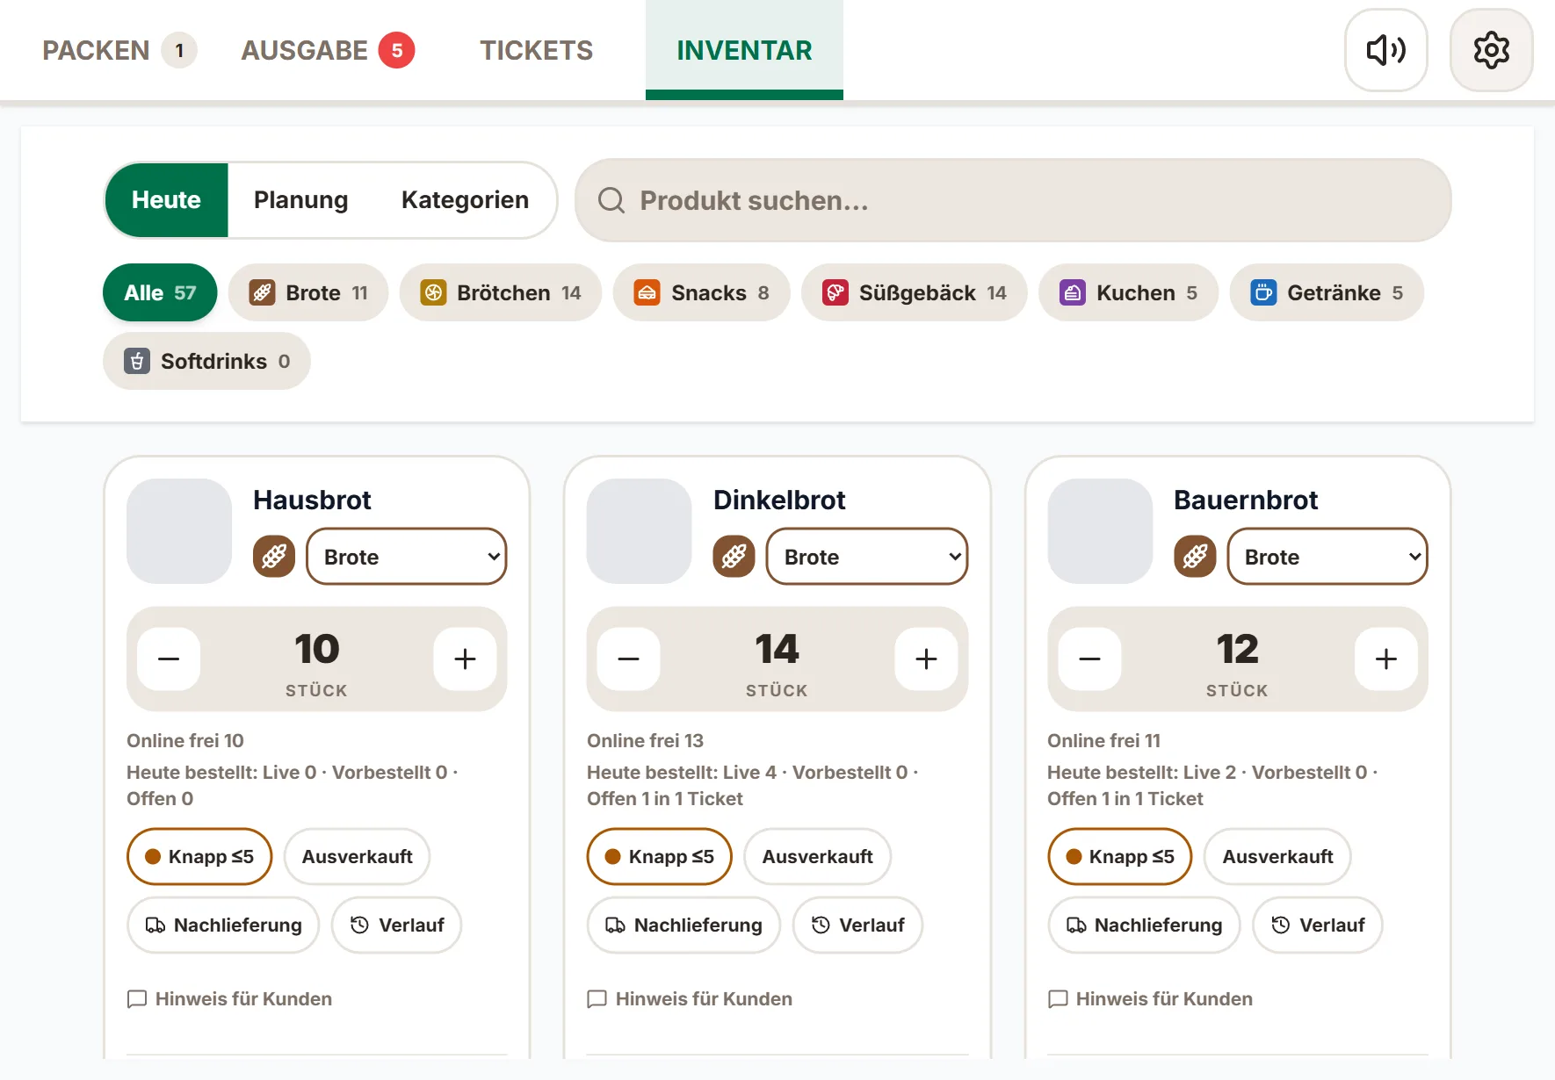Filter by Alle 57 products
The width and height of the screenshot is (1555, 1080).
160,292
